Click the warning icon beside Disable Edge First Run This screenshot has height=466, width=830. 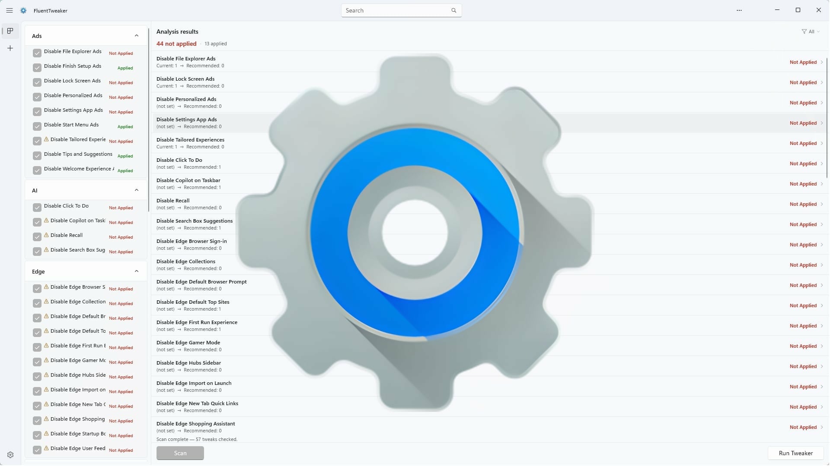47,346
